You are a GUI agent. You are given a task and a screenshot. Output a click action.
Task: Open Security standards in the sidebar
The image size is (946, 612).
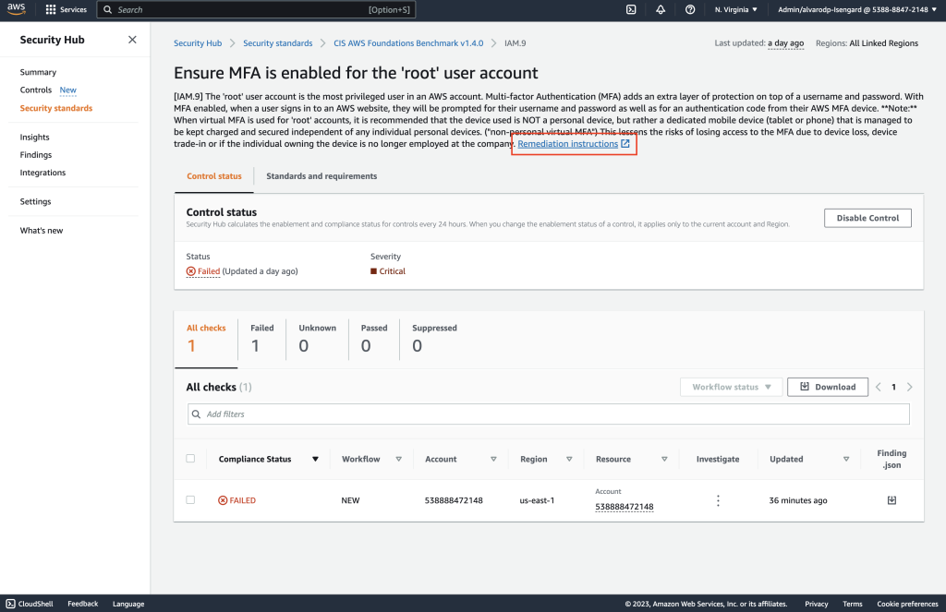[56, 108]
